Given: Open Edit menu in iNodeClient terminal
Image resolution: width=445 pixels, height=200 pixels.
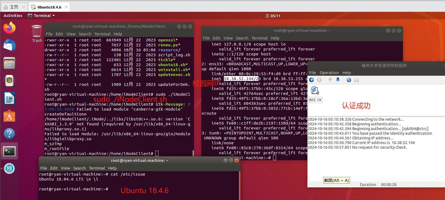Looking at the screenshot, I should 59,34.
